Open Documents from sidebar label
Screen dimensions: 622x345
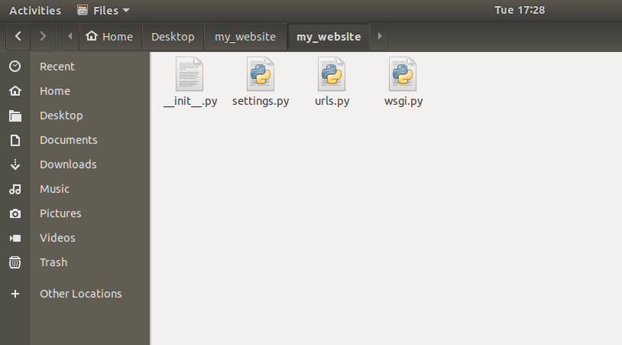click(68, 140)
